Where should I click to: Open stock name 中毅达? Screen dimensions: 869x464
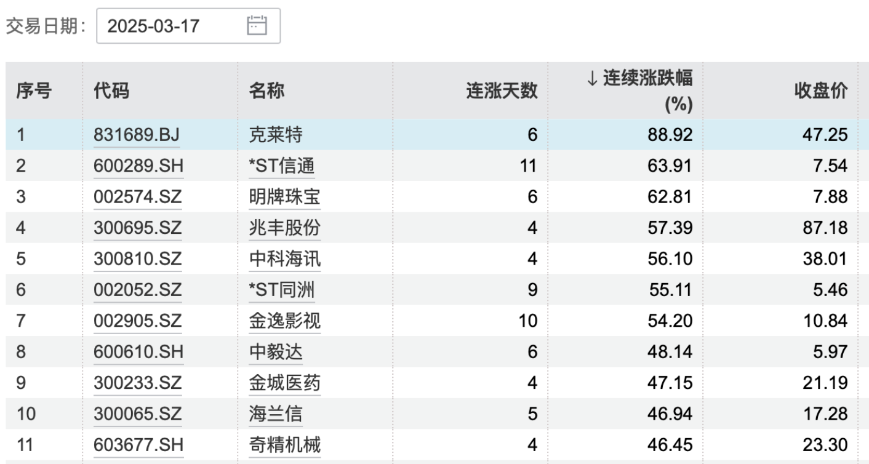(x=276, y=352)
